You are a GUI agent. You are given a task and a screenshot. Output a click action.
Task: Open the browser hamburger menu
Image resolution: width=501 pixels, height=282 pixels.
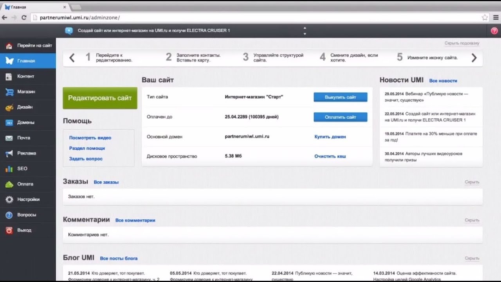tap(496, 17)
